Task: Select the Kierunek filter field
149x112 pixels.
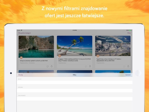Action: tap(74, 91)
